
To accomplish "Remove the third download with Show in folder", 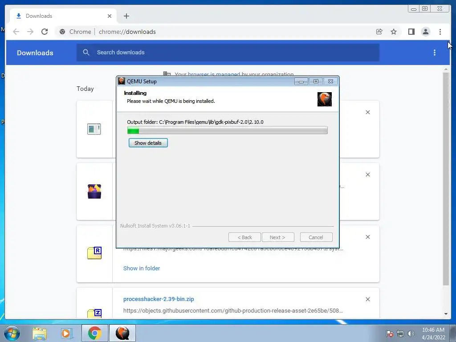I will 367,237.
